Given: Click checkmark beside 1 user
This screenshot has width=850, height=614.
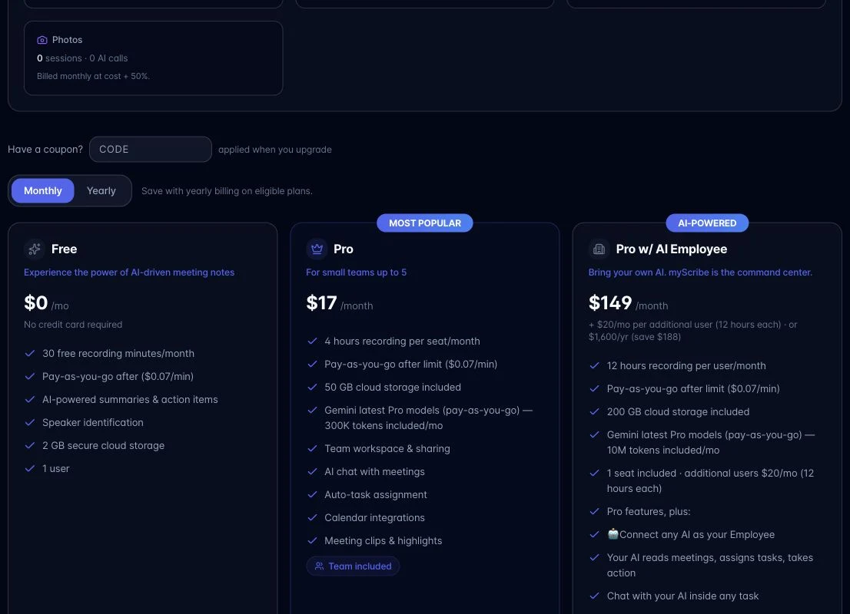Looking at the screenshot, I should (30, 468).
